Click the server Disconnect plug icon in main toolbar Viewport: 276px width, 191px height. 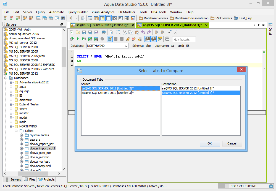click(x=31, y=18)
